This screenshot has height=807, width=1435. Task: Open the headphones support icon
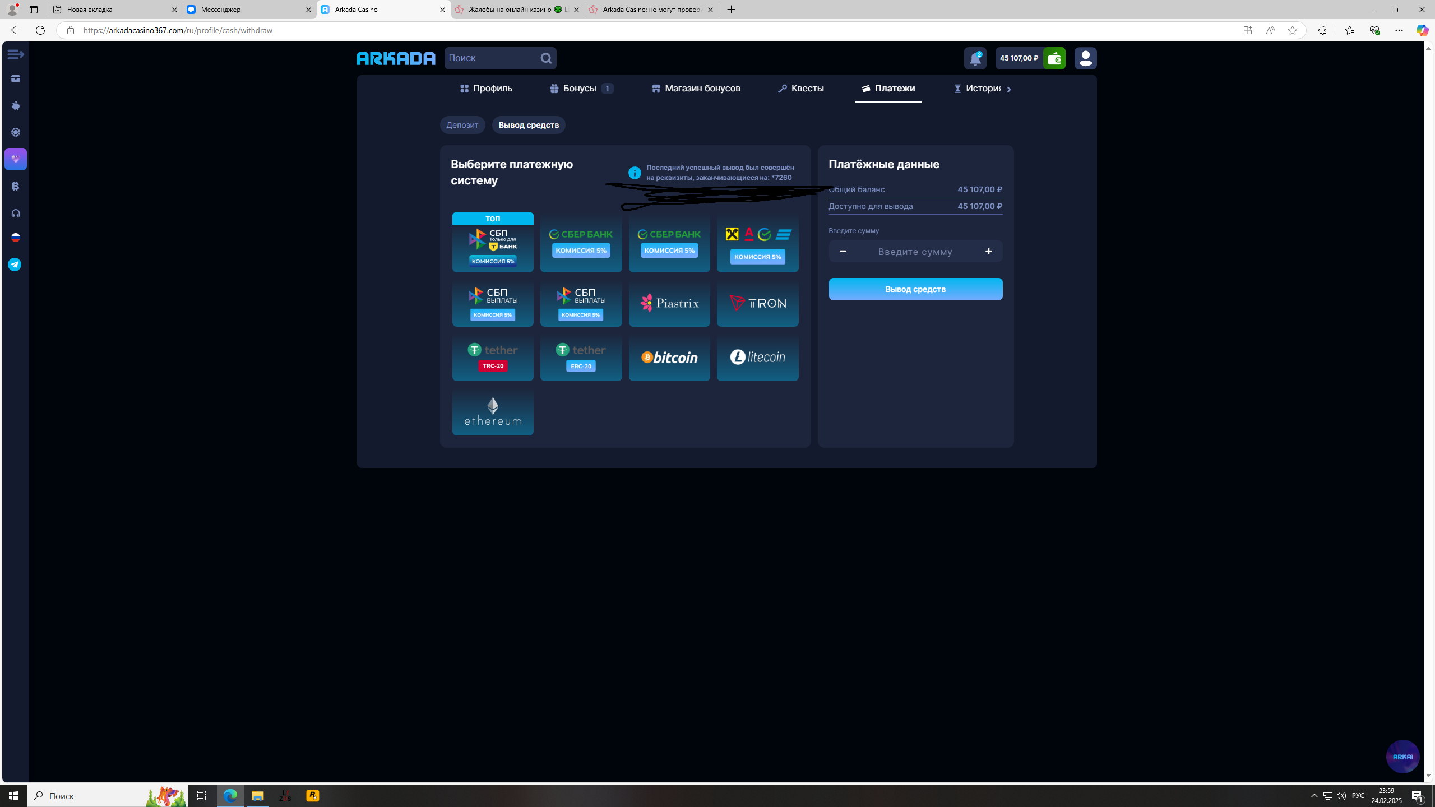(x=16, y=213)
